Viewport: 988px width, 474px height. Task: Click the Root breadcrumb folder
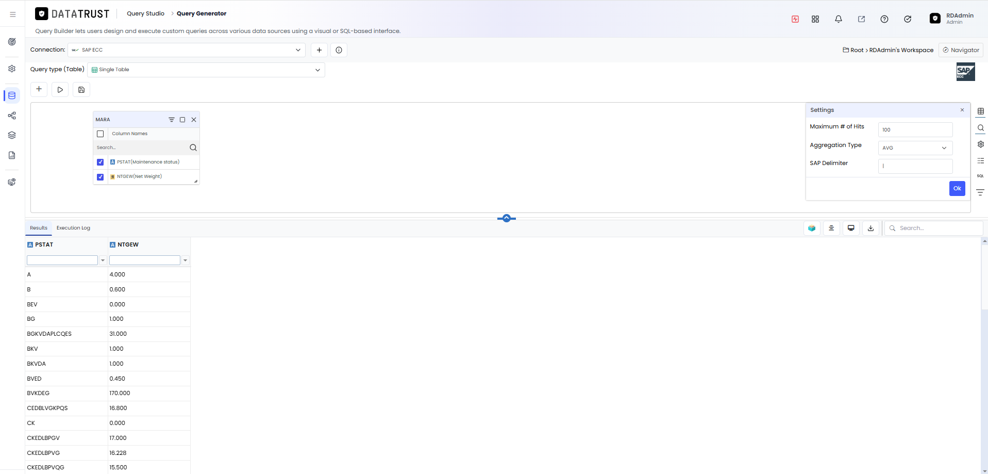pos(853,50)
